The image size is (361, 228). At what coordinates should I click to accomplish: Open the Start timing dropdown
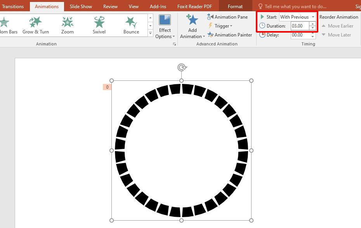pyautogui.click(x=313, y=17)
